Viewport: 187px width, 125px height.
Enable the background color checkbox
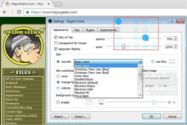(58, 102)
